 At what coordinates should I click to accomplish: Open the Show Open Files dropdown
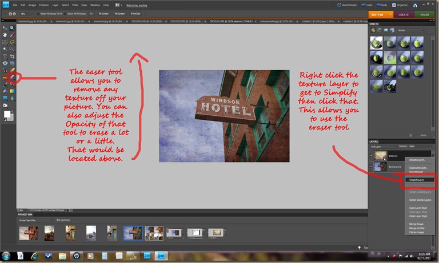tap(34, 219)
